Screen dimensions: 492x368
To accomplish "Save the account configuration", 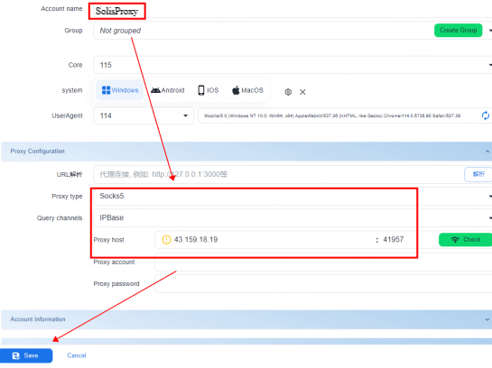I will [26, 355].
